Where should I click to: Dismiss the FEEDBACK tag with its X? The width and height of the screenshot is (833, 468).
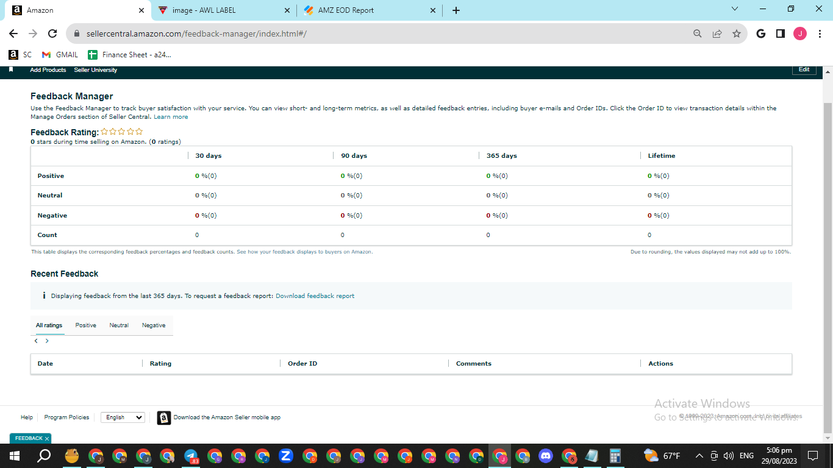click(47, 439)
